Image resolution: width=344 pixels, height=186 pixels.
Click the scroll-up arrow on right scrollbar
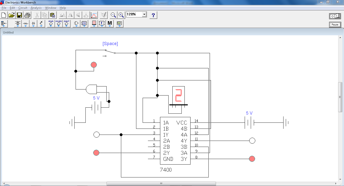[x=340, y=37]
